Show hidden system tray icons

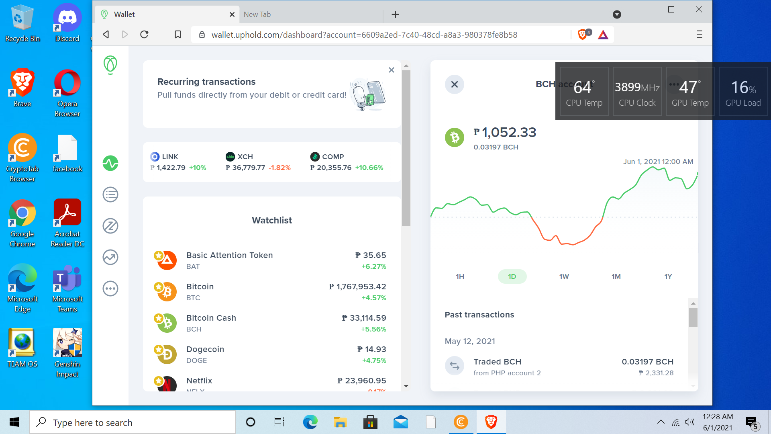(661, 422)
